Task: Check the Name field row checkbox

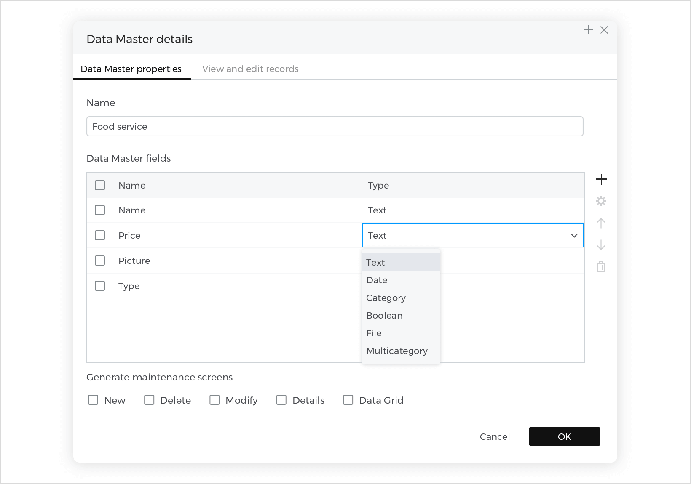Action: click(100, 210)
